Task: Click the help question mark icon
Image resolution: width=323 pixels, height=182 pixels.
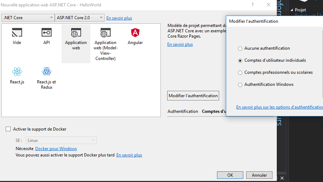Action: 253,5
